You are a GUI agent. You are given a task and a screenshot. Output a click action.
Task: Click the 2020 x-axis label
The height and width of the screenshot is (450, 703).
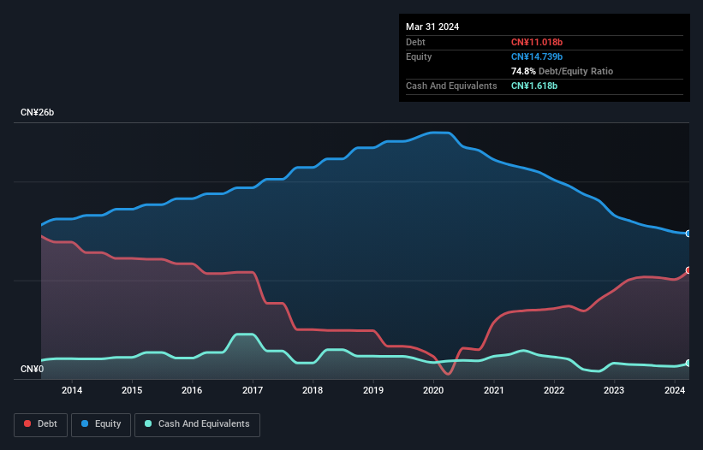click(433, 390)
